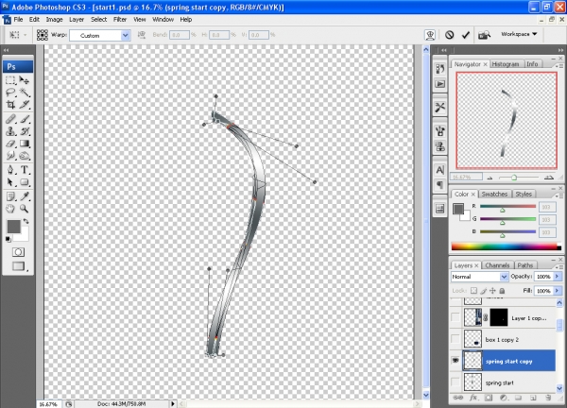The height and width of the screenshot is (408, 567).
Task: Switch to the Histogram tab
Action: [x=506, y=64]
